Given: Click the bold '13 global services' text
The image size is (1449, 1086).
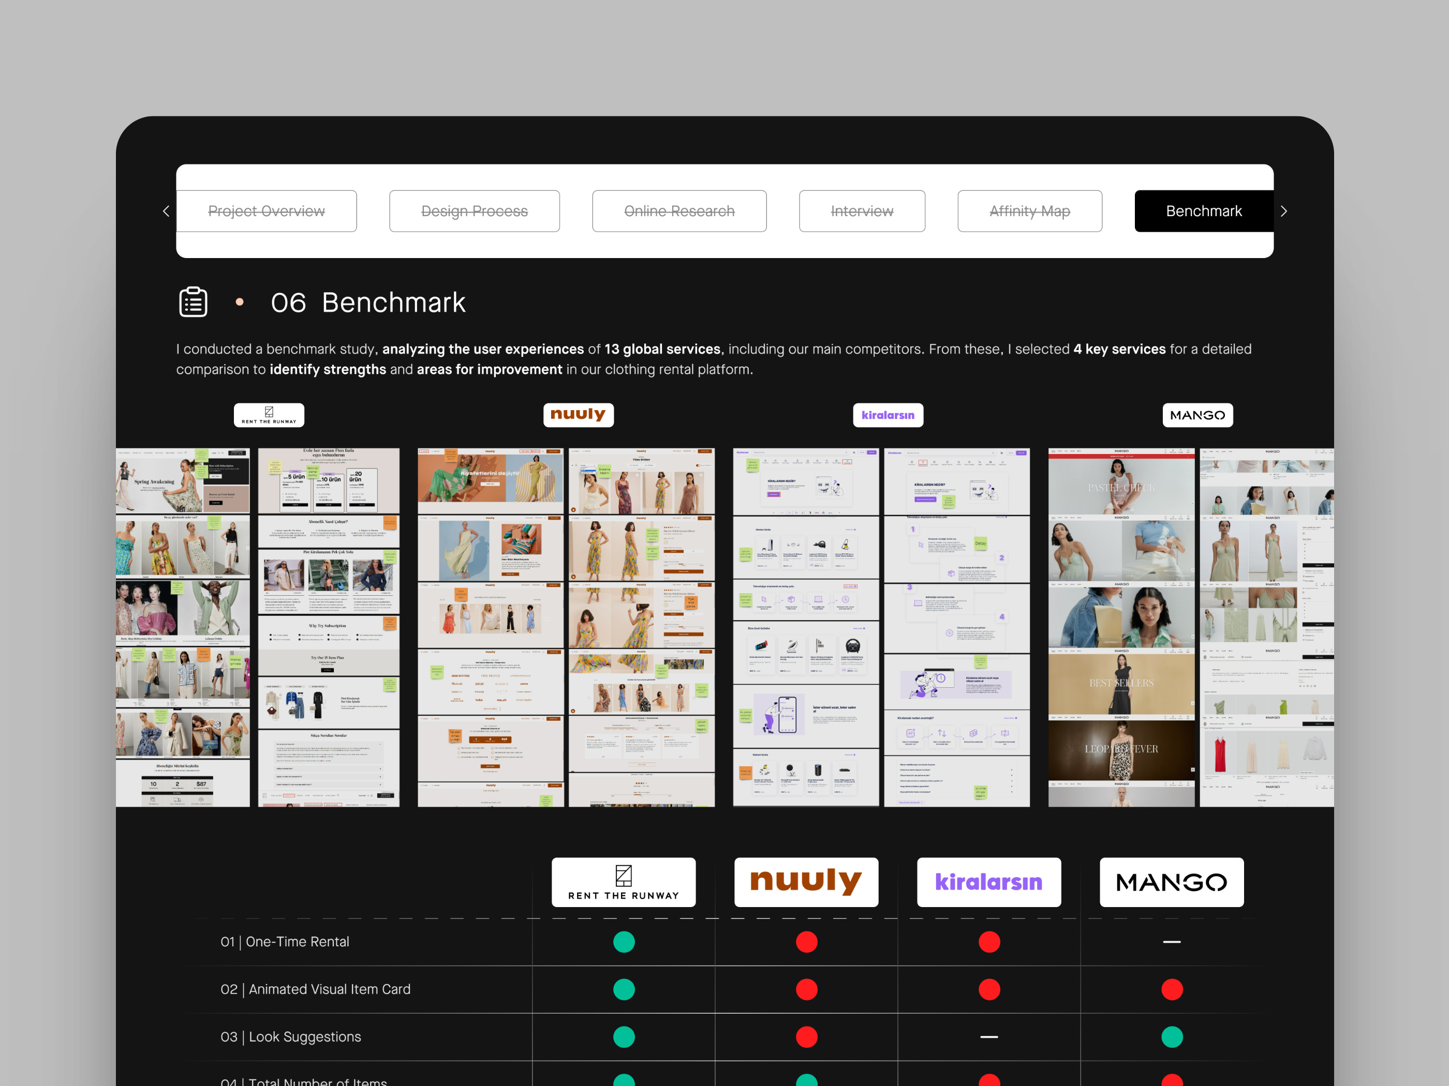Looking at the screenshot, I should pyautogui.click(x=662, y=349).
